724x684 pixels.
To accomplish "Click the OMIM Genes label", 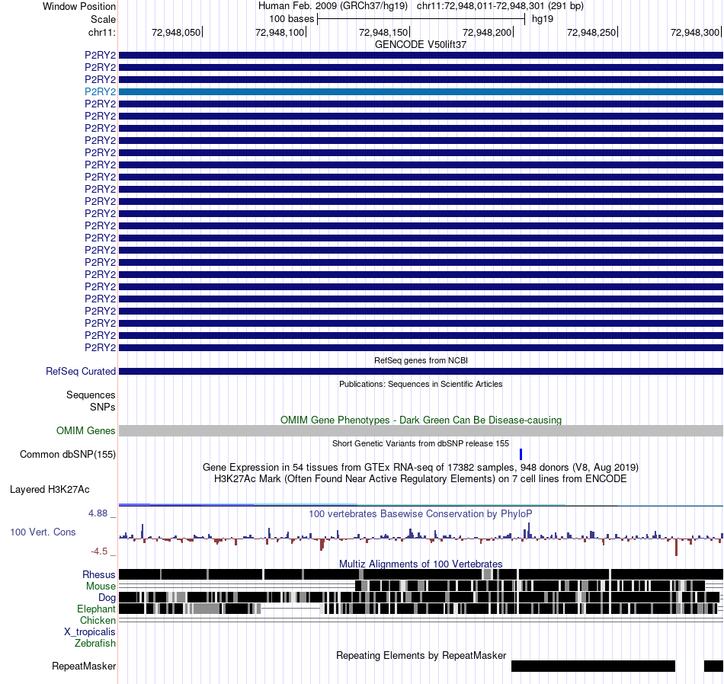I will click(x=86, y=430).
